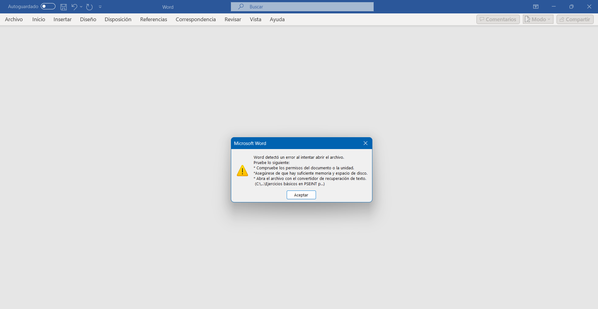Click the yellow warning triangle icon
The height and width of the screenshot is (309, 598).
click(242, 171)
